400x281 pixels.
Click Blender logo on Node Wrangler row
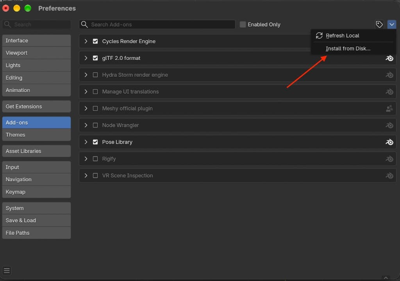[x=389, y=125]
